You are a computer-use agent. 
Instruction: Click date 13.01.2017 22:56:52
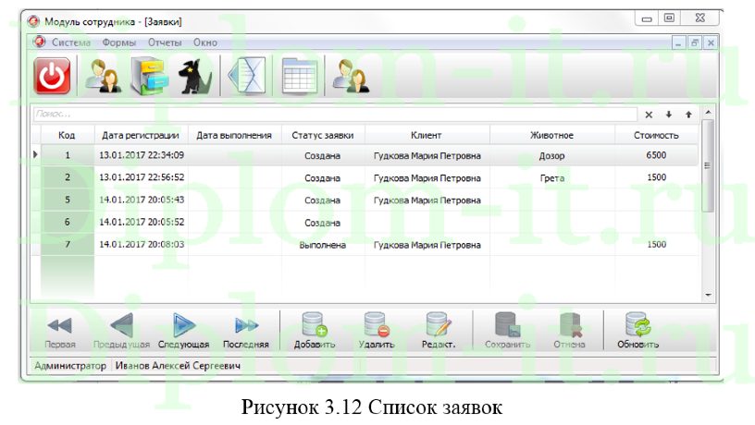click(x=142, y=176)
